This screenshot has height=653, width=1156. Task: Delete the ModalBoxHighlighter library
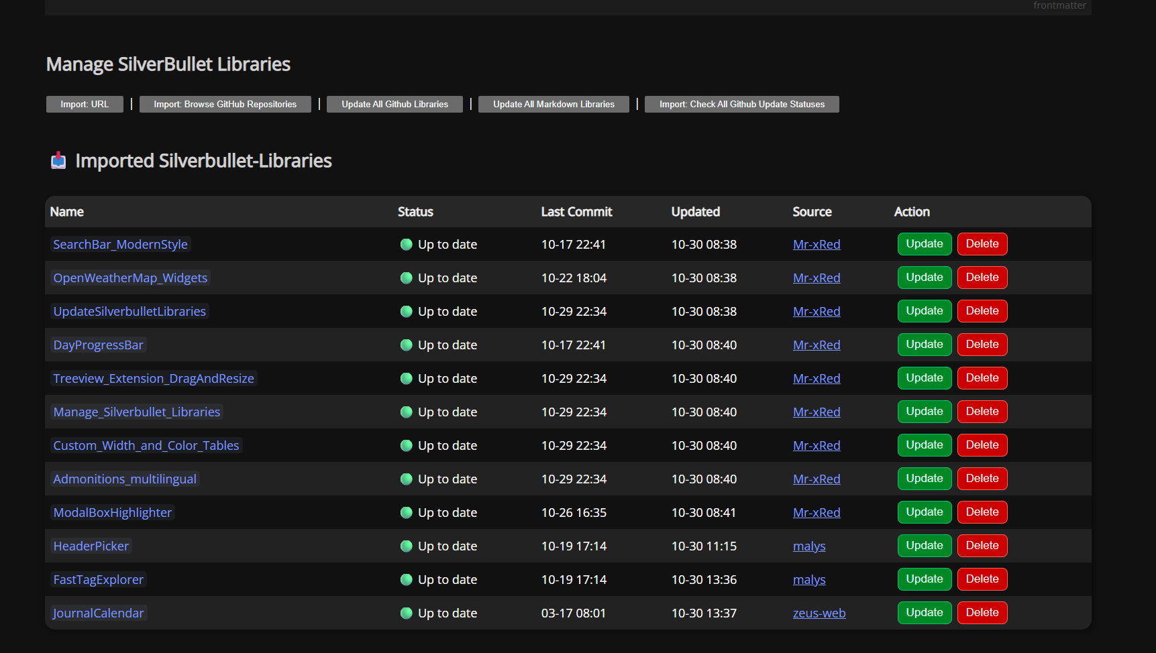(x=982, y=512)
